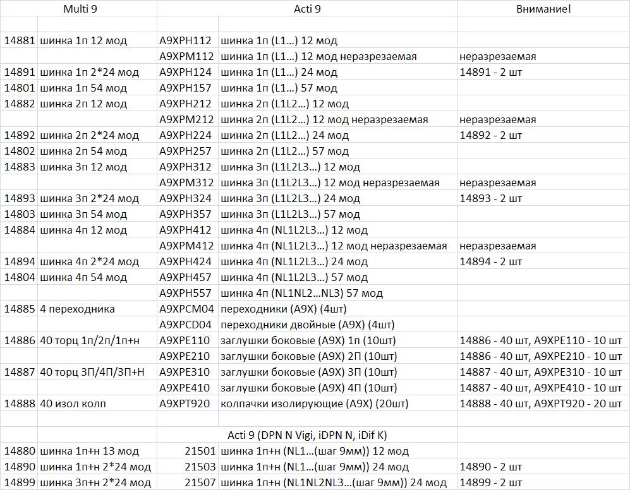Image resolution: width=630 pixels, height=490 pixels.
Task: Select cell A9XPH224
Action: (188, 135)
